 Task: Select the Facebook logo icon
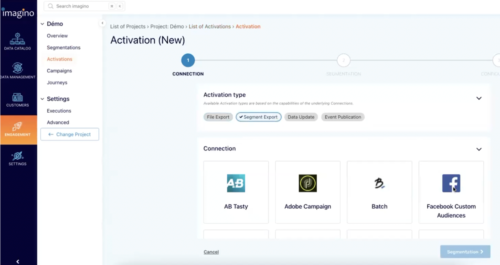(451, 183)
